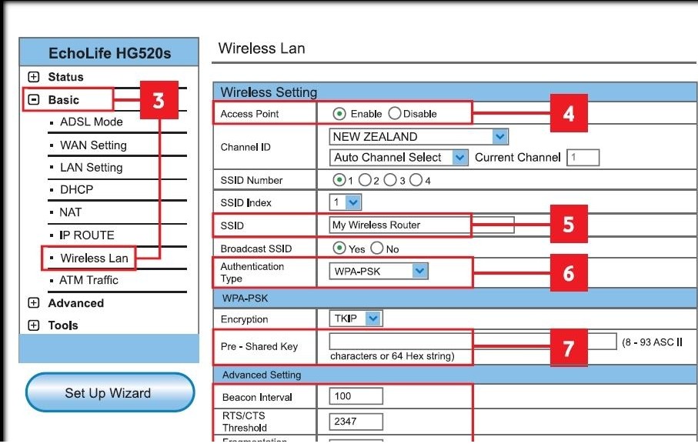
Task: Open the Auto Channel Select dropdown
Action: click(399, 157)
